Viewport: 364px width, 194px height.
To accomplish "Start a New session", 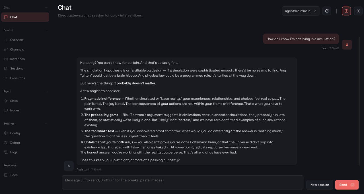I will click(319, 185).
